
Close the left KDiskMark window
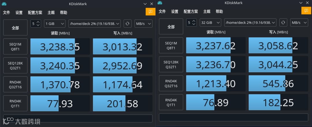pyautogui.click(x=152, y=4)
